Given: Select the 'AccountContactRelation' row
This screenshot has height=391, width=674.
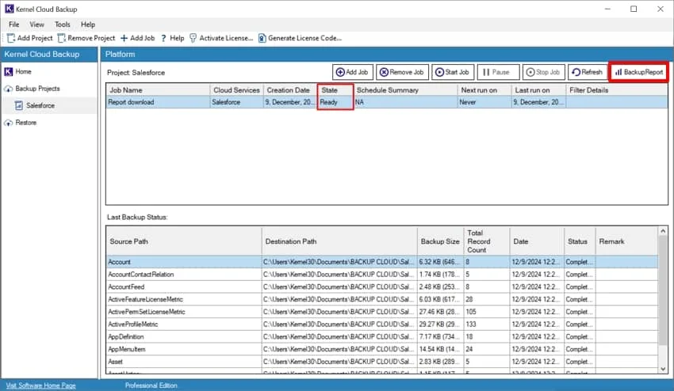Looking at the screenshot, I should click(382, 275).
